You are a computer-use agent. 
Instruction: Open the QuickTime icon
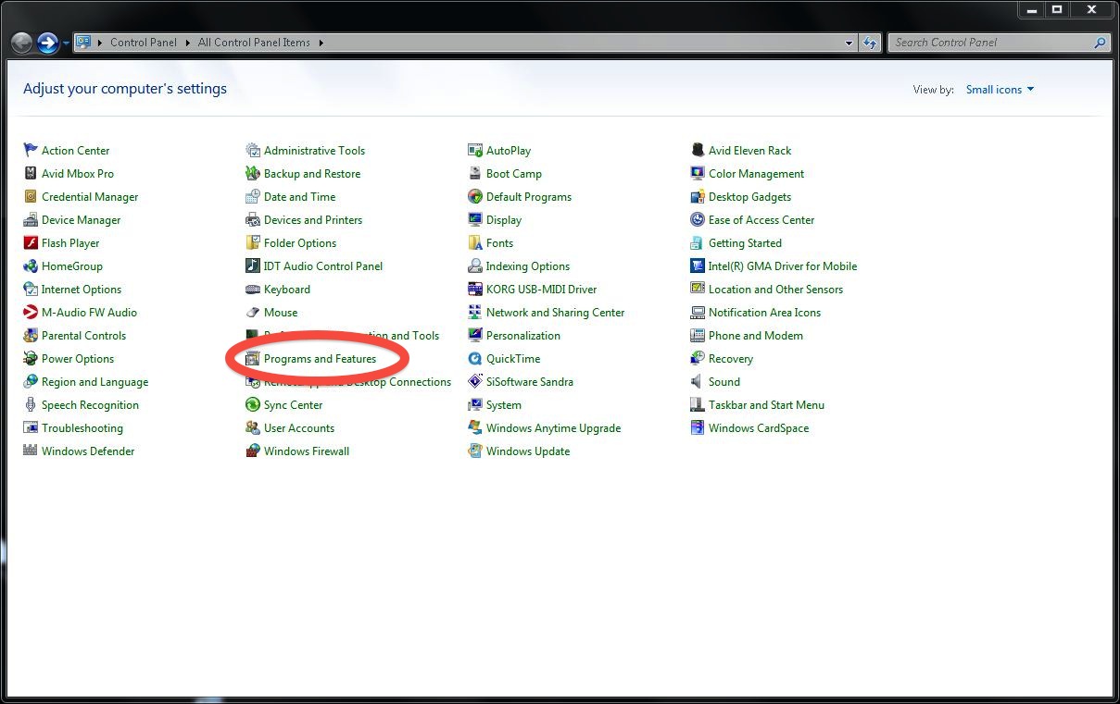pos(475,359)
